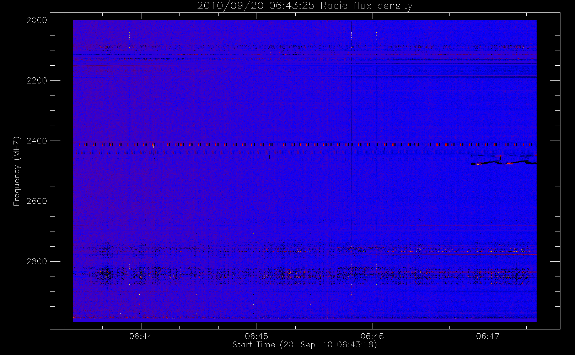Screen dimensions: 575x355
Task: Click the 2400 frequency tick label
Action: click(37, 141)
